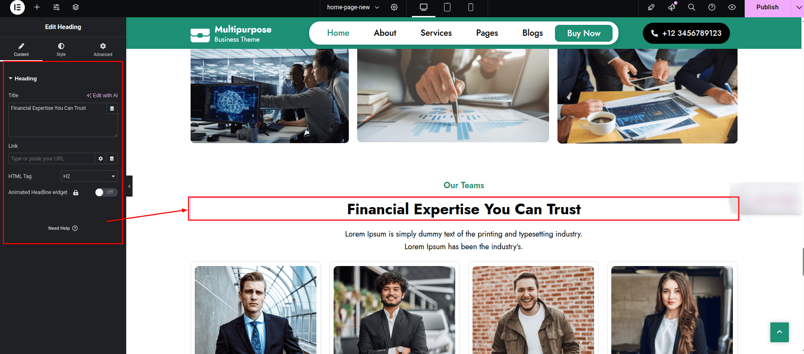
Task: Click the Edit with AI link
Action: [x=102, y=96]
